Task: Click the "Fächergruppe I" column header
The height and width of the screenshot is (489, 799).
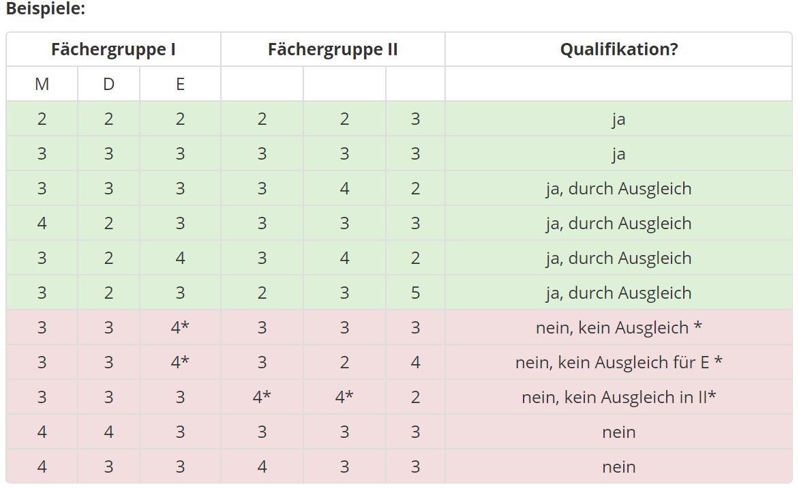Action: coord(113,50)
